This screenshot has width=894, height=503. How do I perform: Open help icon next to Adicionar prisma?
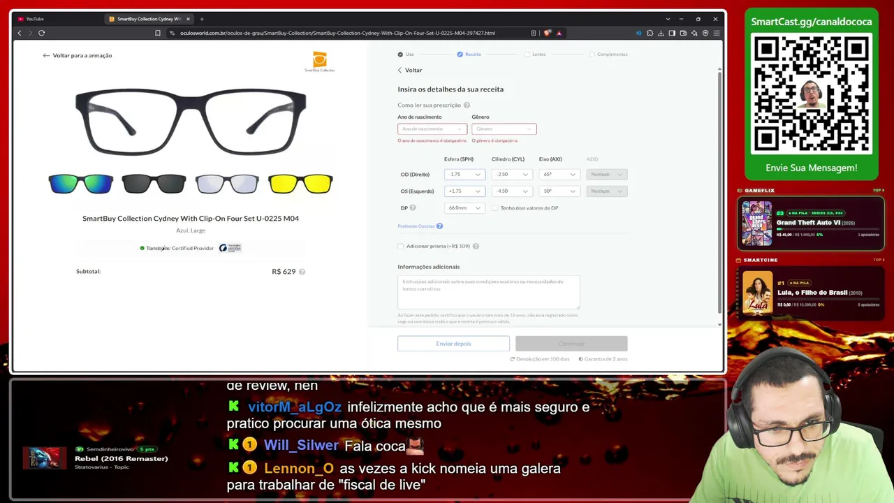pos(476,246)
